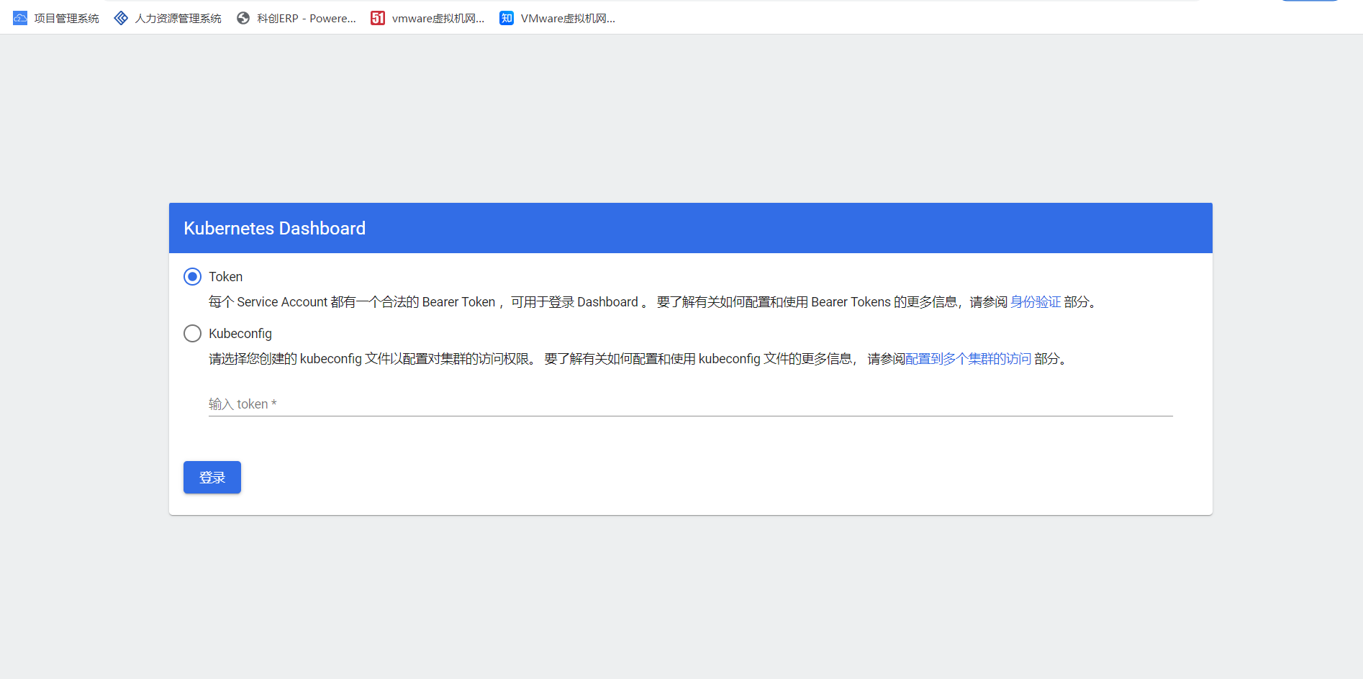Screen dimensions: 1363x679
Task: Open the 人力资源管理系统 bookmark icon
Action: point(121,18)
